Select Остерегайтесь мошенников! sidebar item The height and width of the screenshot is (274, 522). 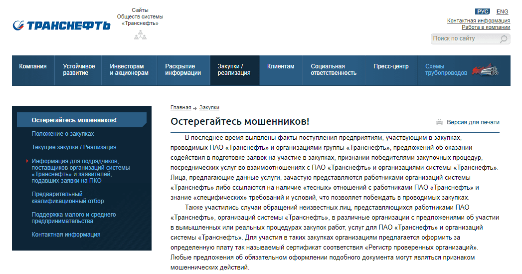pyautogui.click(x=82, y=120)
